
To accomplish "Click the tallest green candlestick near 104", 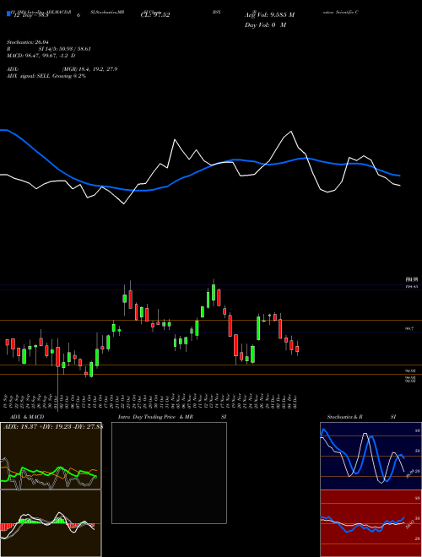I will click(214, 290).
